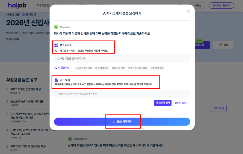
Task: Click sparkle icon on 생성 시작하기 button
Action: [114, 122]
